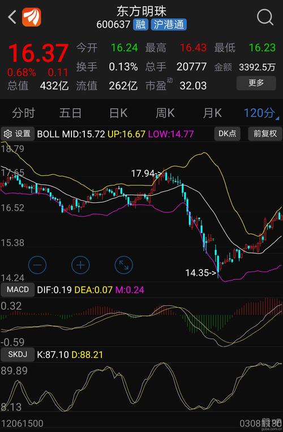Switch to the 周K tab
The image size is (283, 432).
(x=165, y=113)
